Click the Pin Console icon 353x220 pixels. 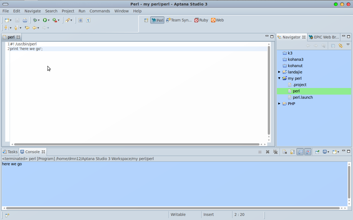(x=317, y=152)
